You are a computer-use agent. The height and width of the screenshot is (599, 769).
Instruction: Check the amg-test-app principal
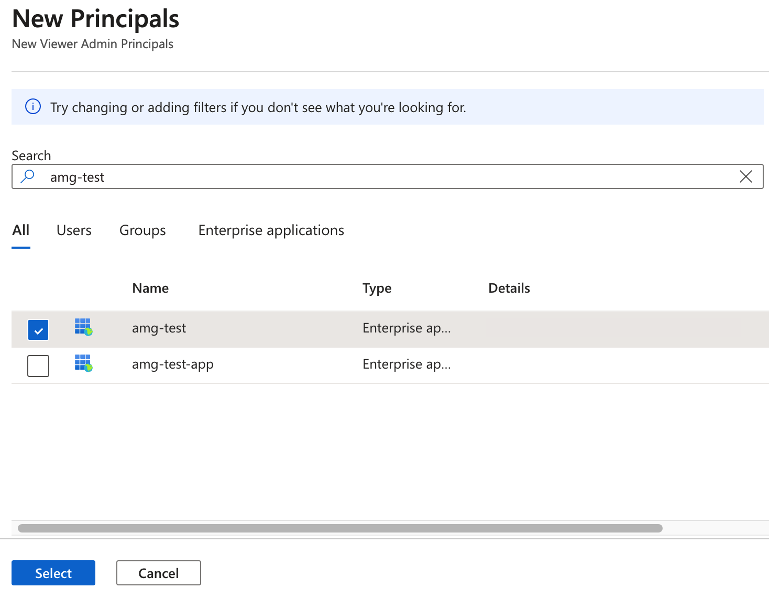(38, 365)
